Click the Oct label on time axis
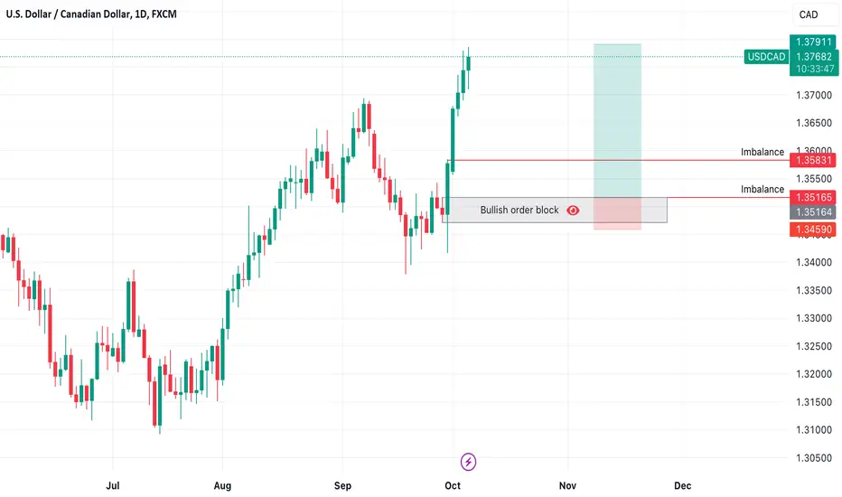842x497 pixels. click(x=453, y=486)
